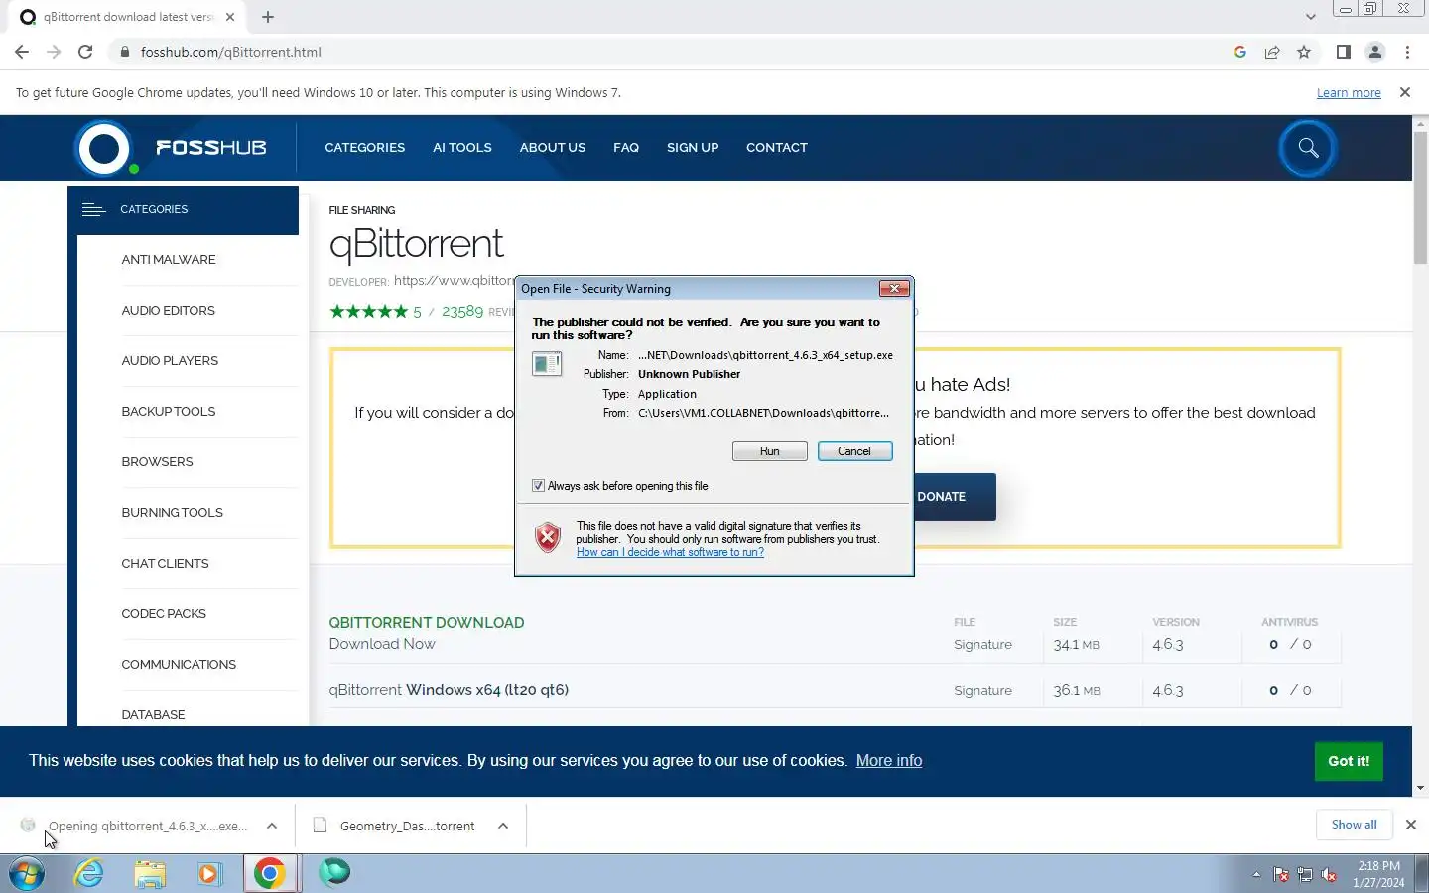
Task: Select BURNING TOOLS category
Action: point(172,513)
